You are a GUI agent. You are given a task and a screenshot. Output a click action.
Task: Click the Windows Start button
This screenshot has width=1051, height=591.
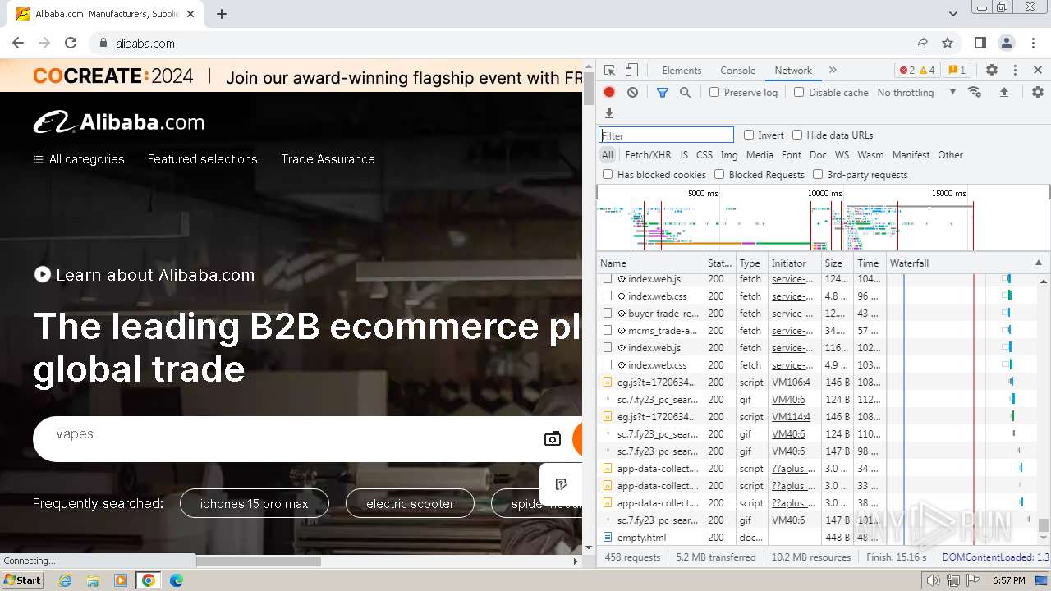tap(23, 580)
